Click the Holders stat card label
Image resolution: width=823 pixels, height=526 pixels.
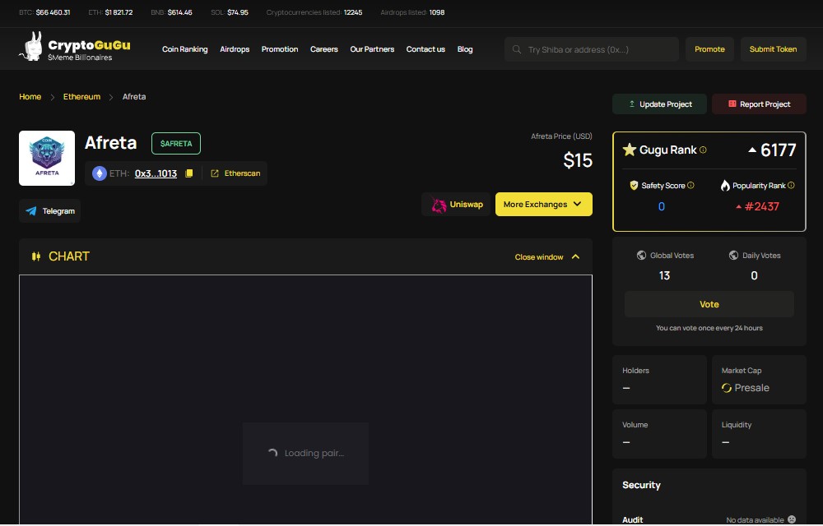[635, 371]
